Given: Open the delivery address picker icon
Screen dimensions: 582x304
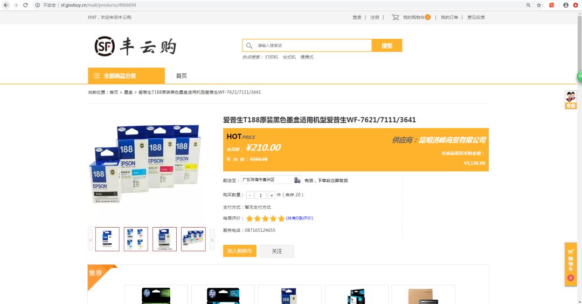Looking at the screenshot, I should pyautogui.click(x=297, y=180).
